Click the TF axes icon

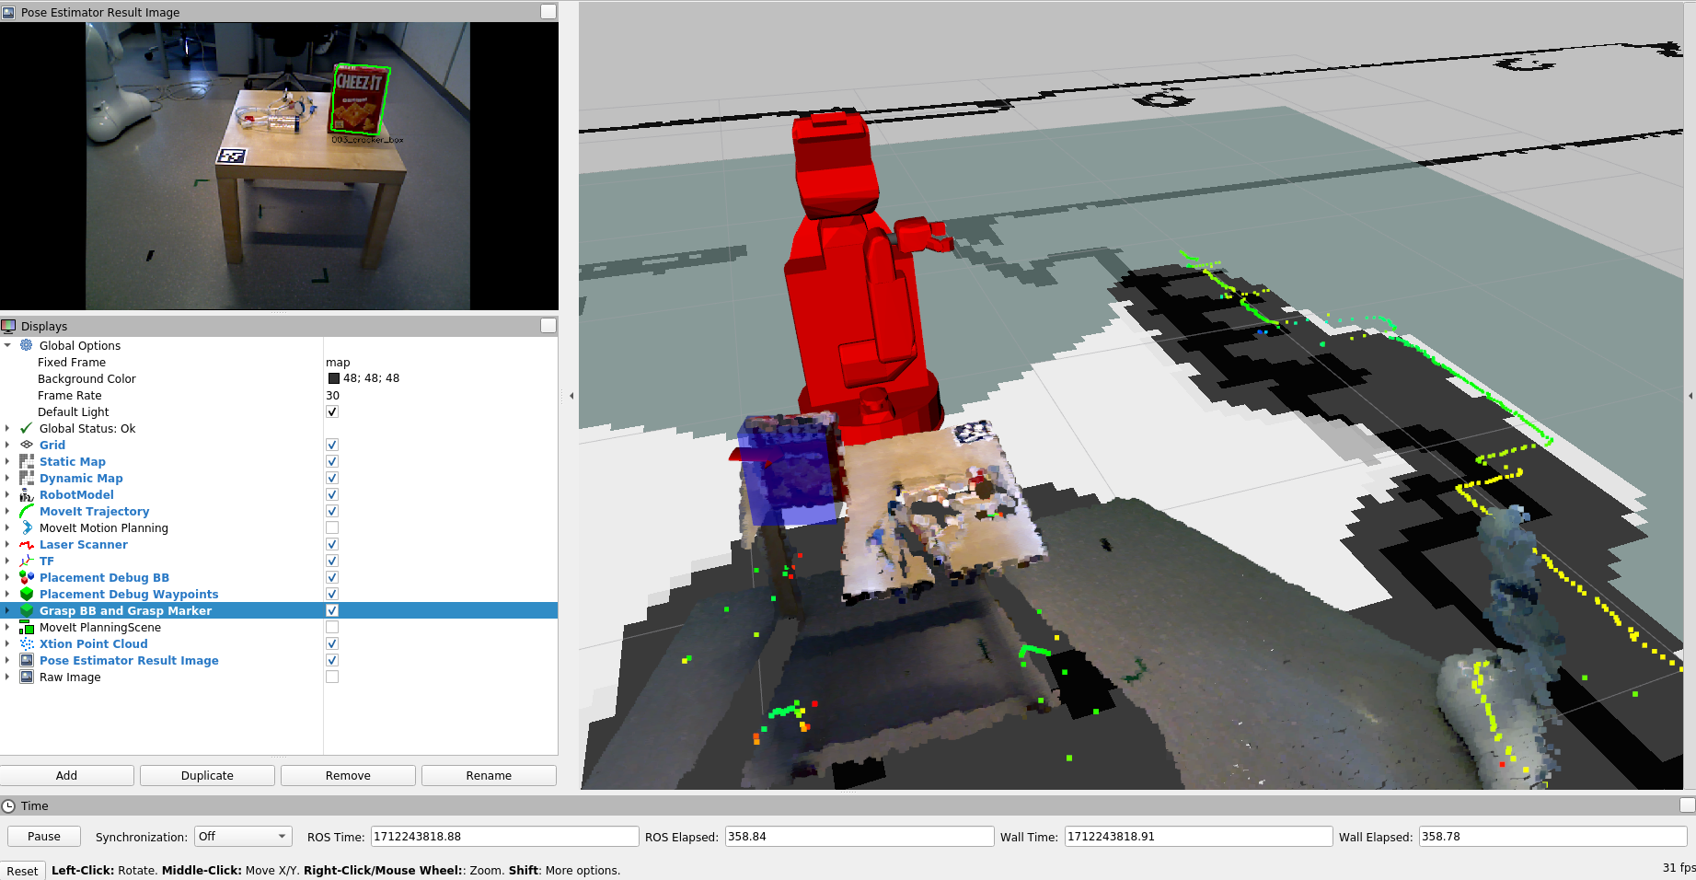click(x=27, y=561)
